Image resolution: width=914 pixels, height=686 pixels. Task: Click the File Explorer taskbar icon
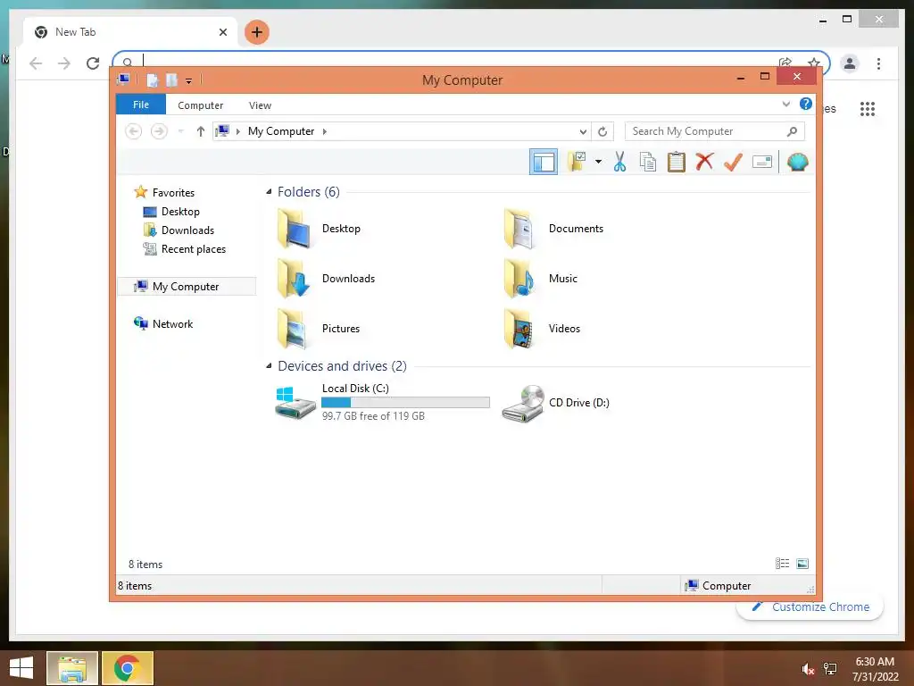[72, 668]
